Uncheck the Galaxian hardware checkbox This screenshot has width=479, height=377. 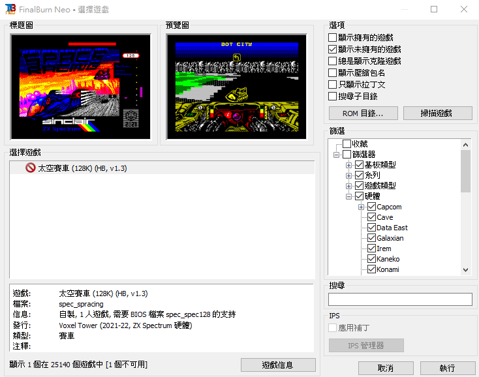(371, 238)
